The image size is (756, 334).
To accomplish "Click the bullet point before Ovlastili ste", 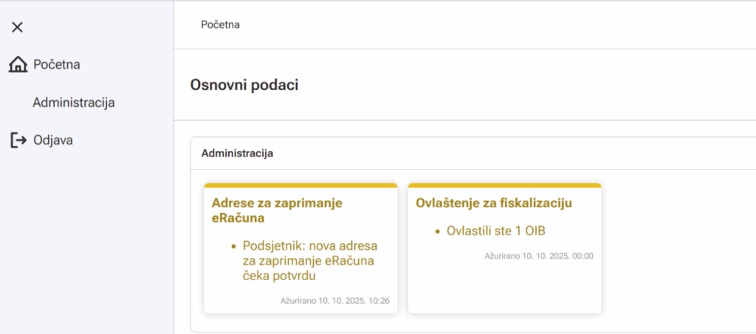I will 437,232.
